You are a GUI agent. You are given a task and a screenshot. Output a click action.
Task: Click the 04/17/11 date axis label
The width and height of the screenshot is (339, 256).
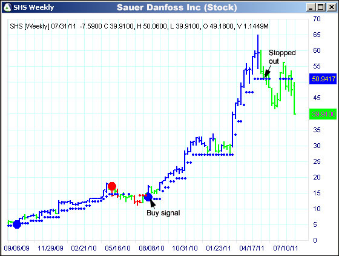tap(252, 248)
